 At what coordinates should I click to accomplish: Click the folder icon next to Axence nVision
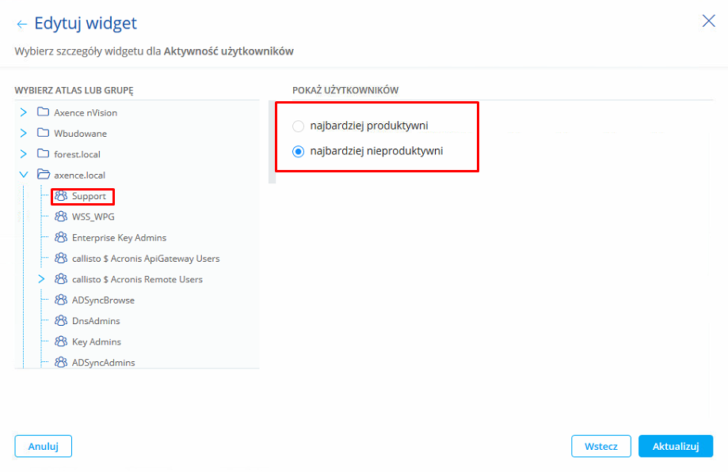click(44, 112)
